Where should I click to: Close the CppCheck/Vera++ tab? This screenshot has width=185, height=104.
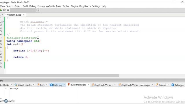tap(115, 85)
